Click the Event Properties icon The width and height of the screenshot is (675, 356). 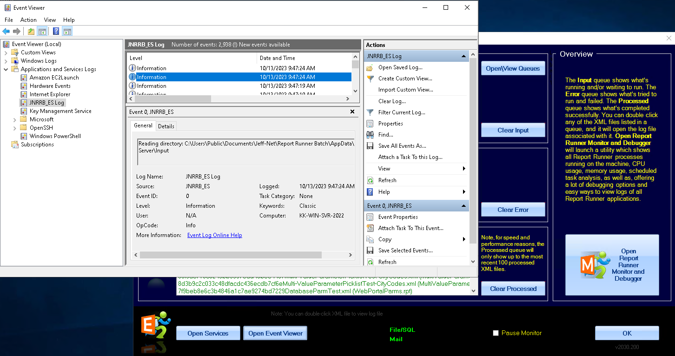pyautogui.click(x=370, y=217)
